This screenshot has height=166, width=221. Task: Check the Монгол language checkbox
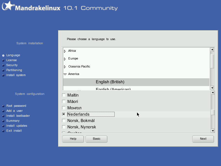click(x=64, y=108)
